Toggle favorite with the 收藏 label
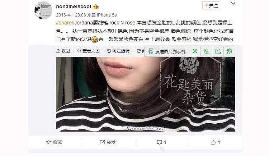 coord(57,142)
